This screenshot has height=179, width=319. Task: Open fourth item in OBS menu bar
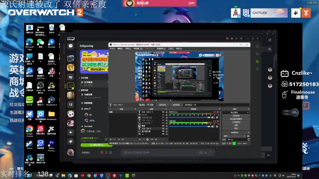pos(138,49)
